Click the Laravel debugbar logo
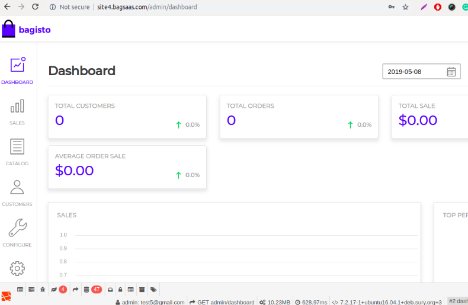 coord(6,296)
